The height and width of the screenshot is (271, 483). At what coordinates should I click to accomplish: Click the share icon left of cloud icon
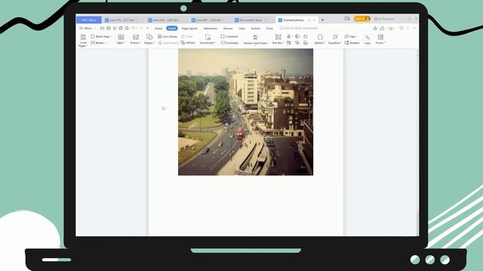point(375,29)
